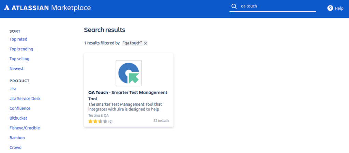349x153 pixels.
Task: Filter by Jira product
Action: [13, 89]
